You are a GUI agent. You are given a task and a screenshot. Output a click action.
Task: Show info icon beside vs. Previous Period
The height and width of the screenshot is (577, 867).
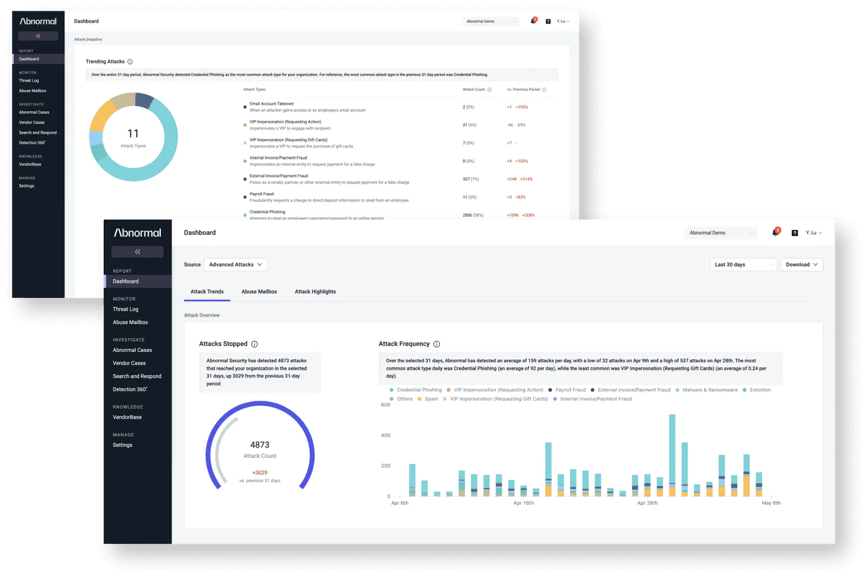point(544,89)
